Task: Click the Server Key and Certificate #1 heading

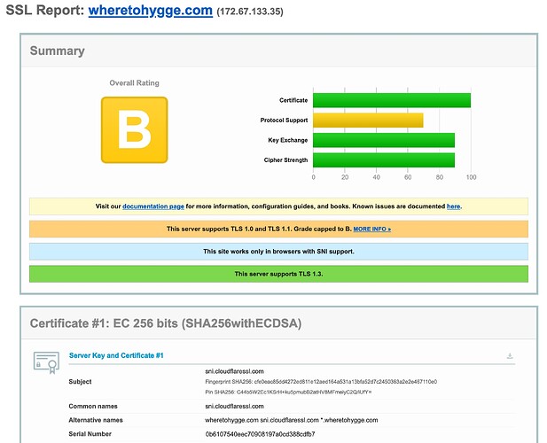Action: pos(116,355)
